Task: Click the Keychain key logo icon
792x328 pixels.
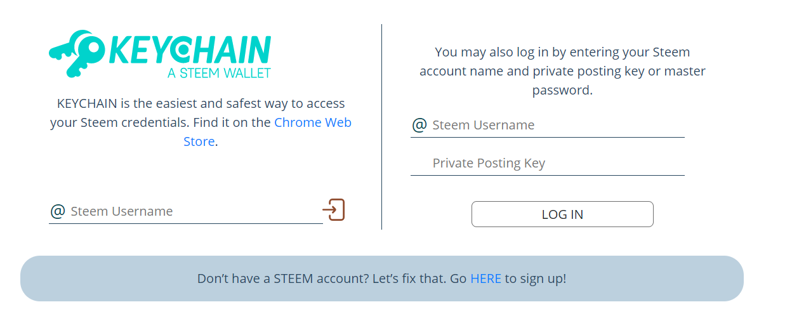Action: tap(77, 52)
